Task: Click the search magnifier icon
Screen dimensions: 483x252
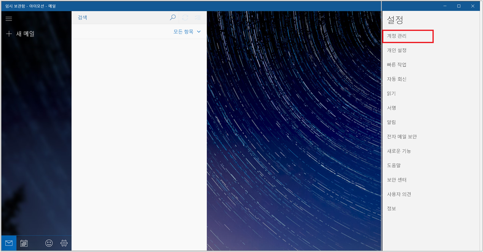Action: (x=173, y=17)
